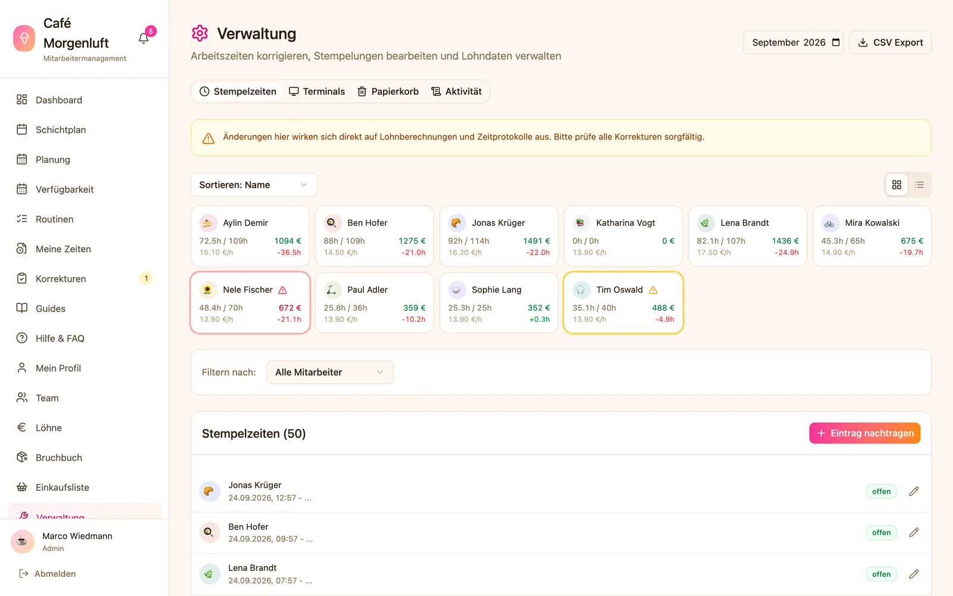
Task: Click the Stempelzeiten (50) heading
Action: point(254,433)
